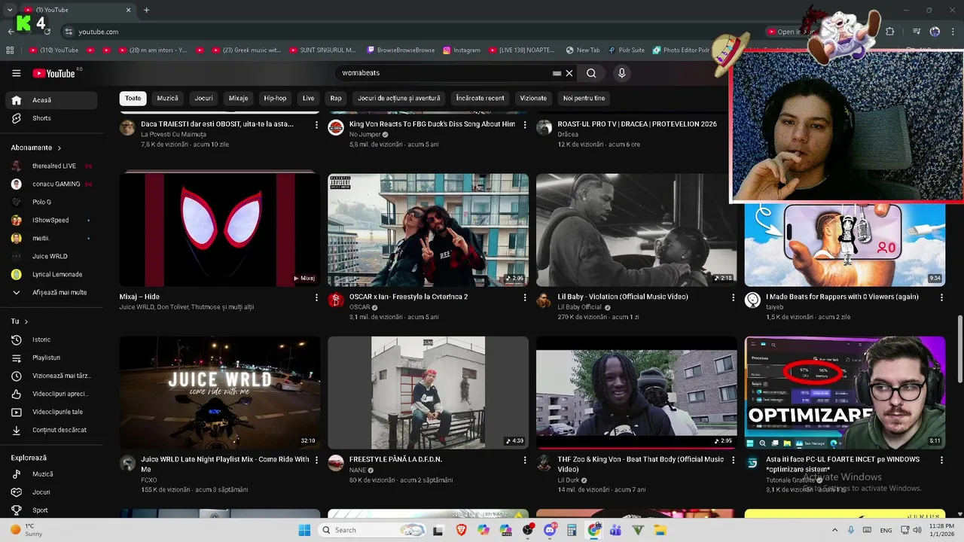Select the Jocuri filter chip

[x=203, y=98]
